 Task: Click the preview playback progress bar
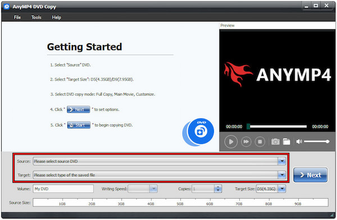pyautogui.click(x=277, y=127)
